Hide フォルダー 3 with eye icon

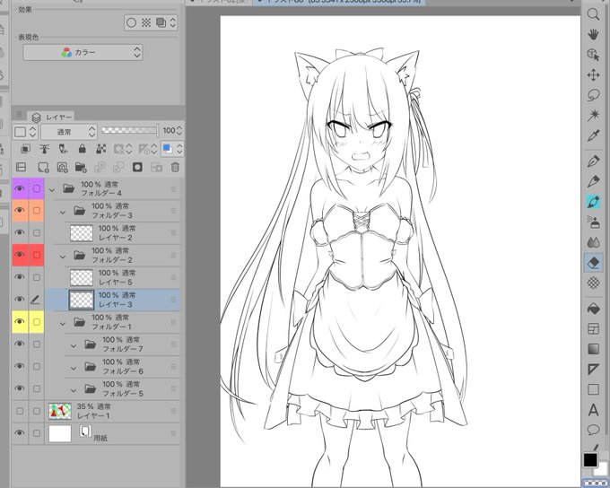20,211
